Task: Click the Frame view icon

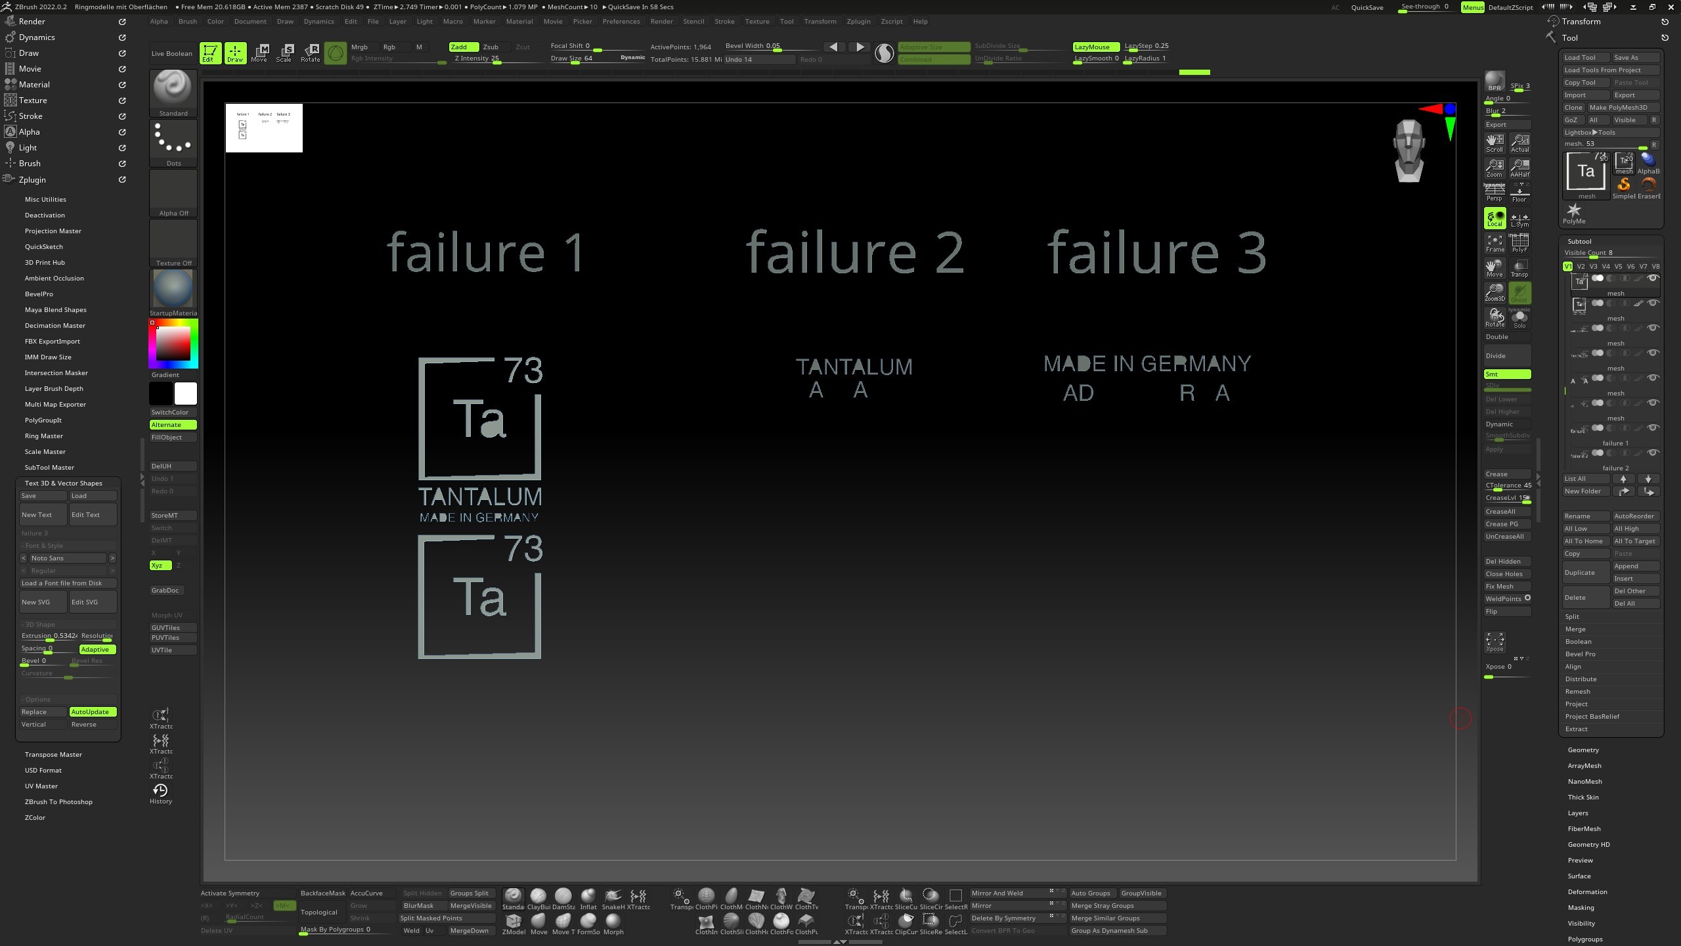Action: (1495, 243)
